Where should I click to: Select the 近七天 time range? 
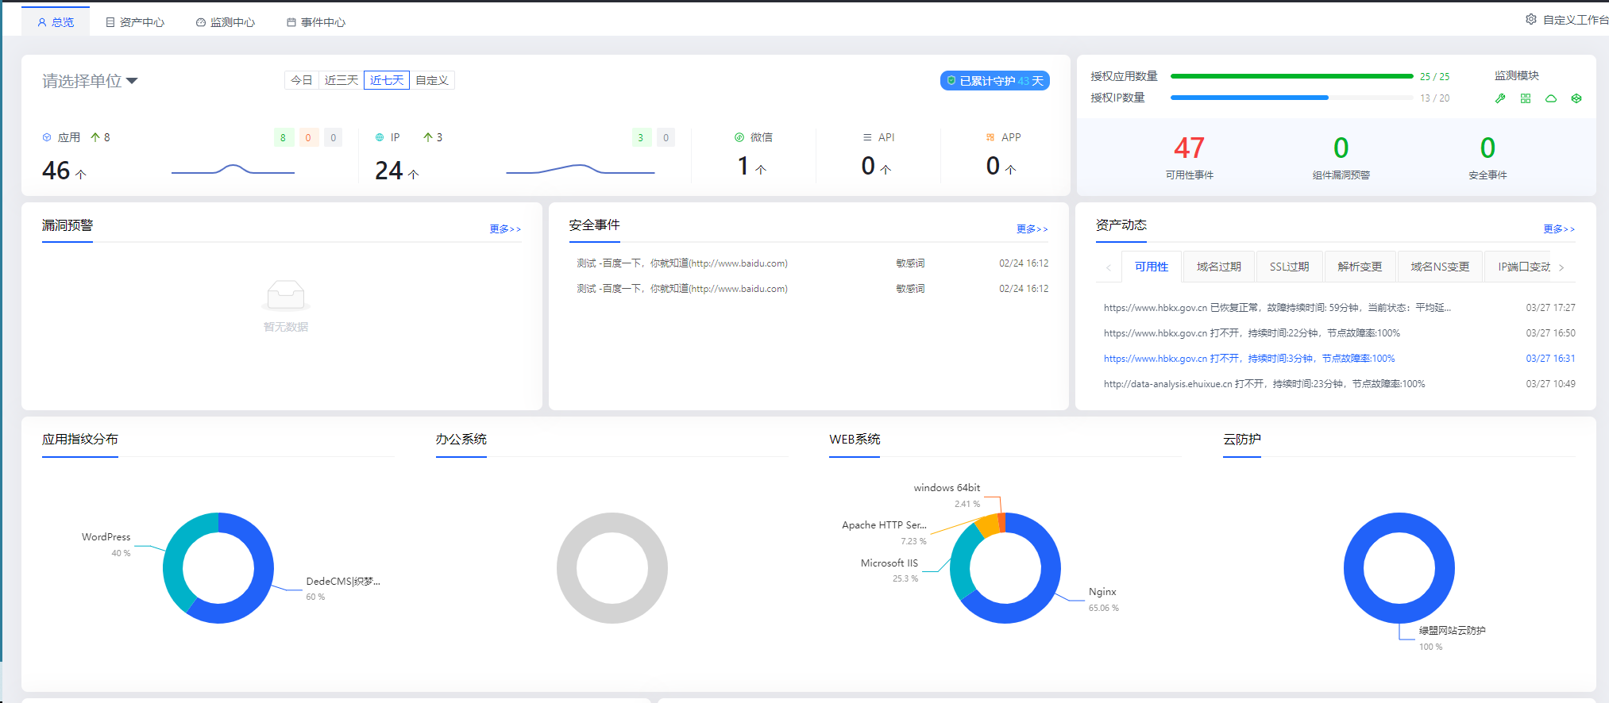tap(387, 80)
